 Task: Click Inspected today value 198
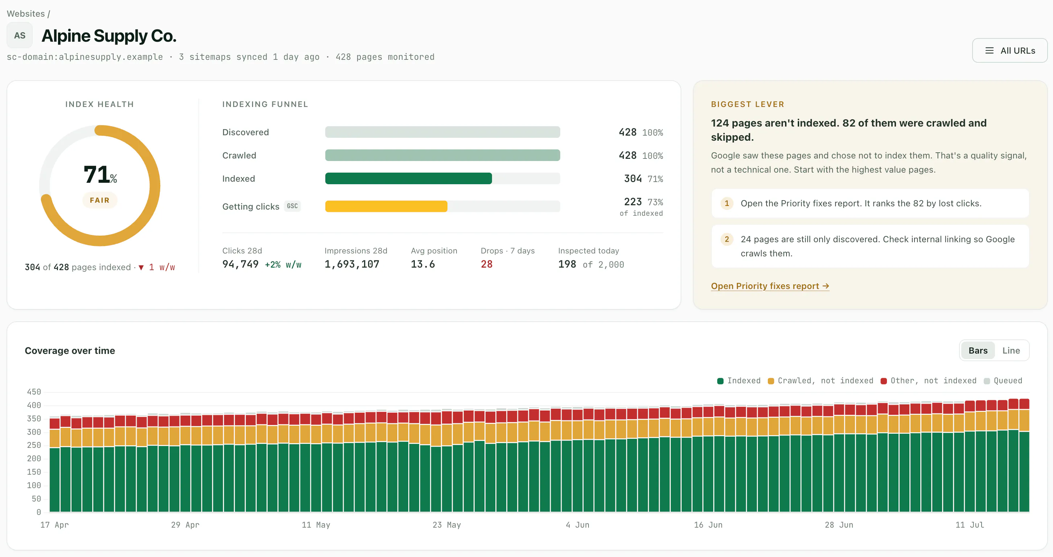[567, 264]
